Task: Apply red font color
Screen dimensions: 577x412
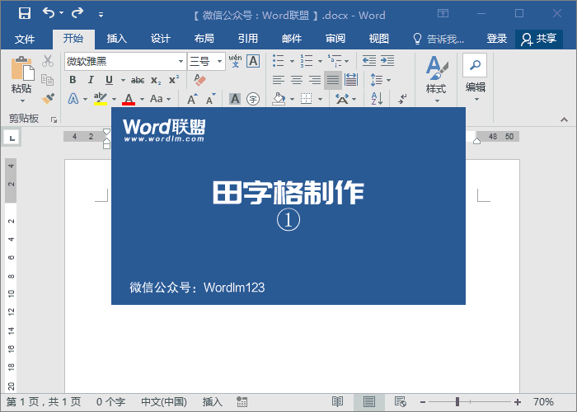Action: [x=129, y=99]
